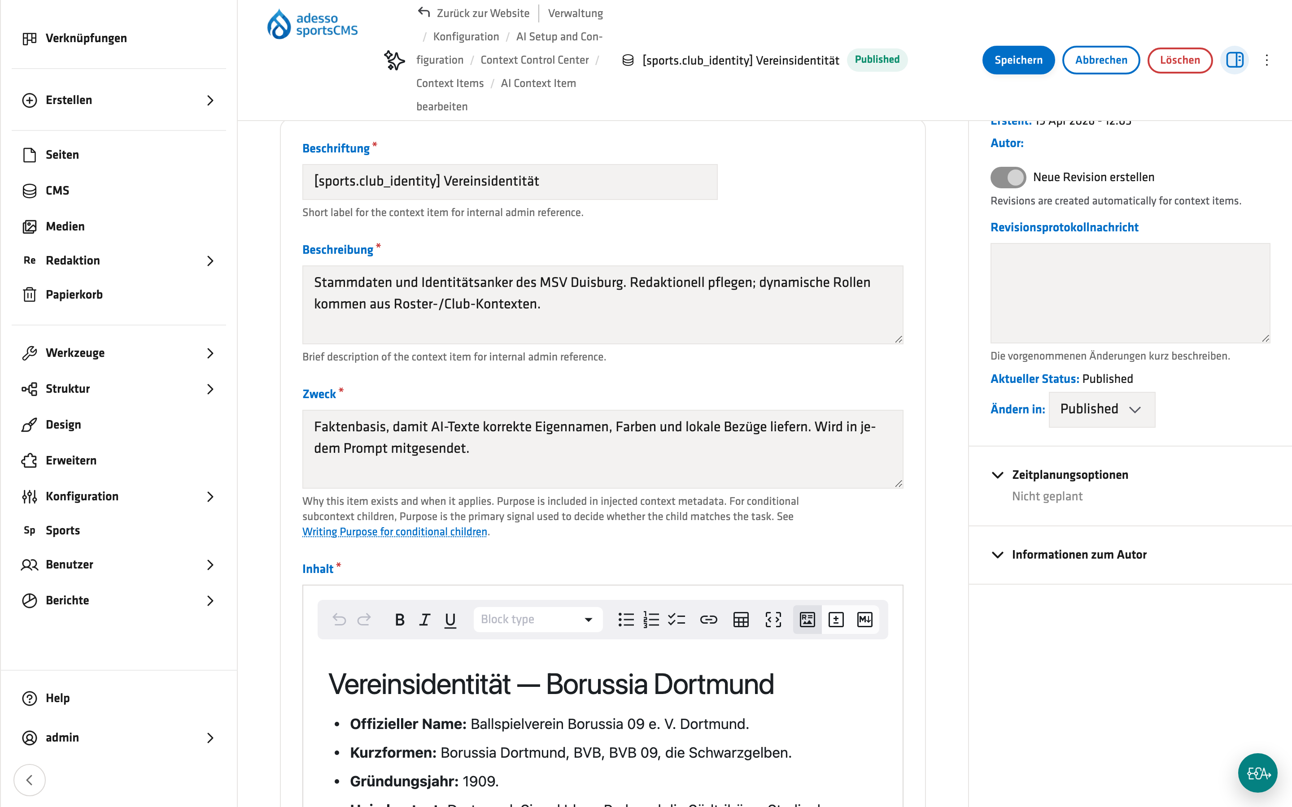
Task: Insert a bulleted list
Action: (626, 620)
